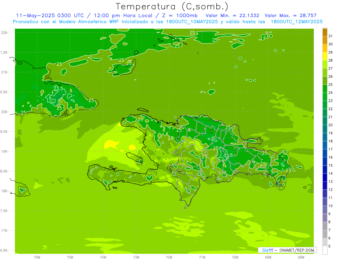Click the "21N" latitude axis label
The image size is (338, 261).
4,72
